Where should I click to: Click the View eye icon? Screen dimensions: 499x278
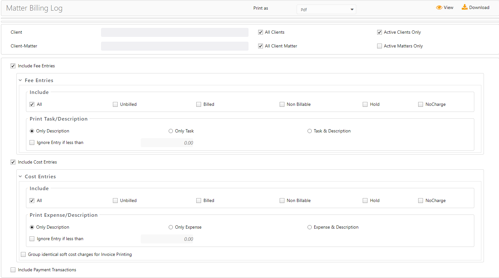pos(439,8)
